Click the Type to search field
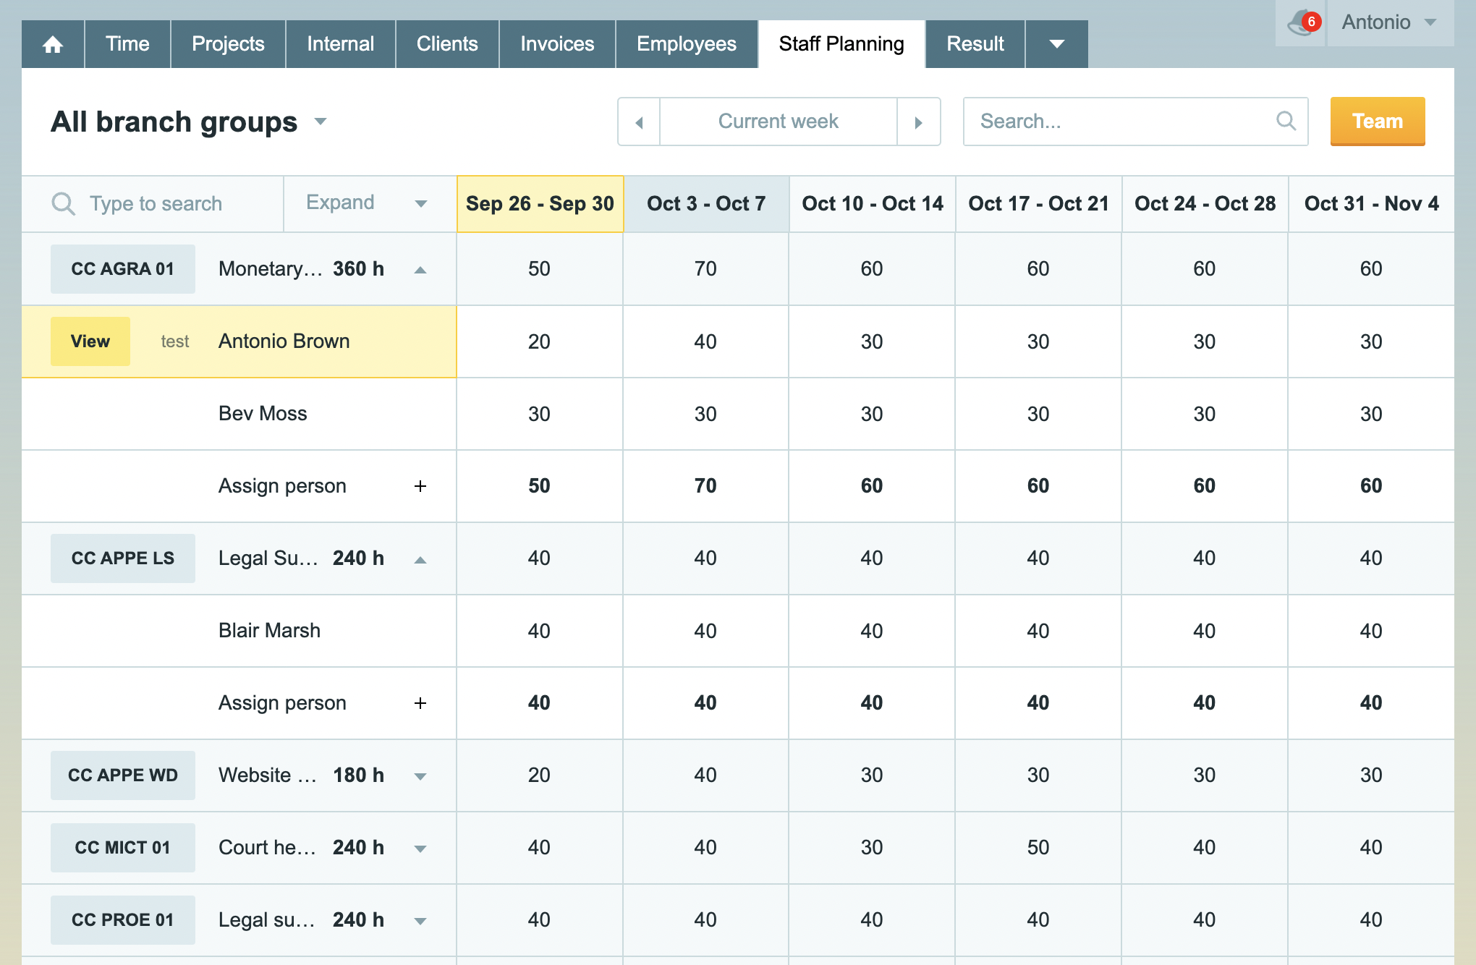 (x=156, y=204)
